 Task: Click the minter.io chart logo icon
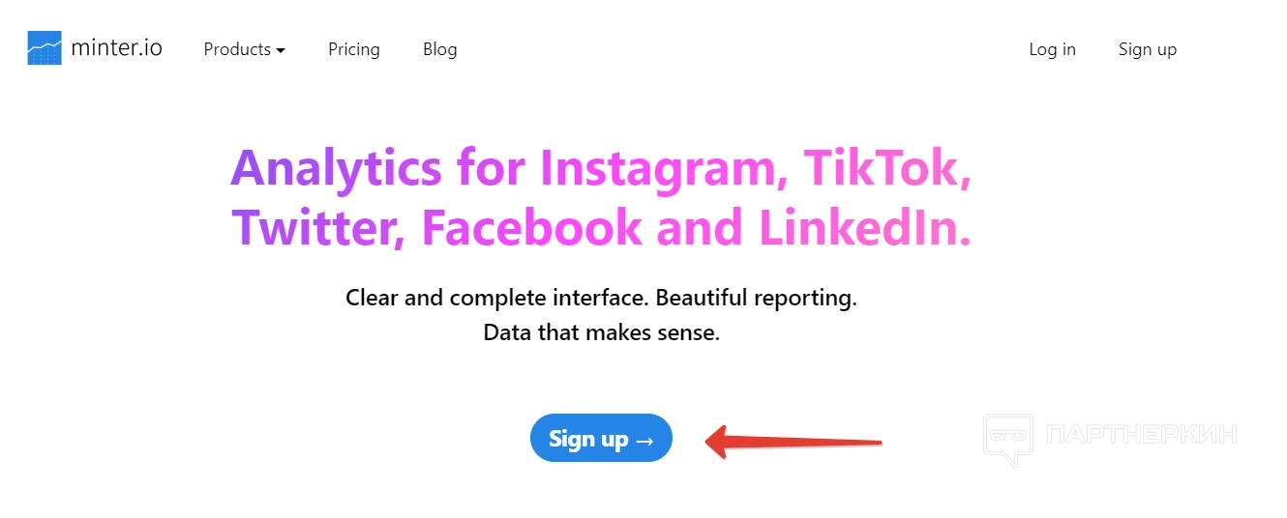tap(45, 48)
